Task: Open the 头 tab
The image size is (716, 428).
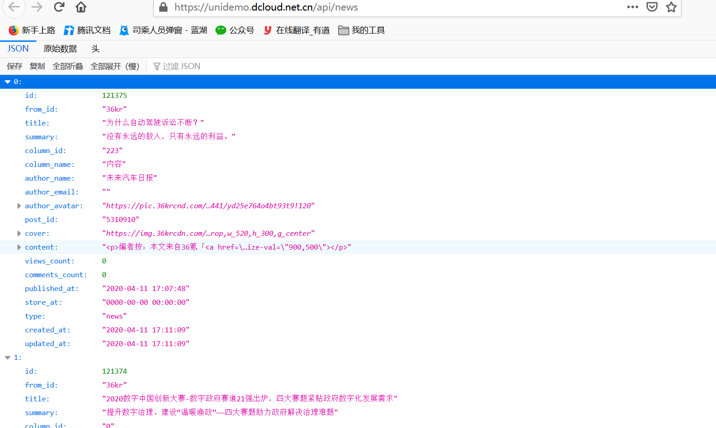Action: pyautogui.click(x=95, y=48)
